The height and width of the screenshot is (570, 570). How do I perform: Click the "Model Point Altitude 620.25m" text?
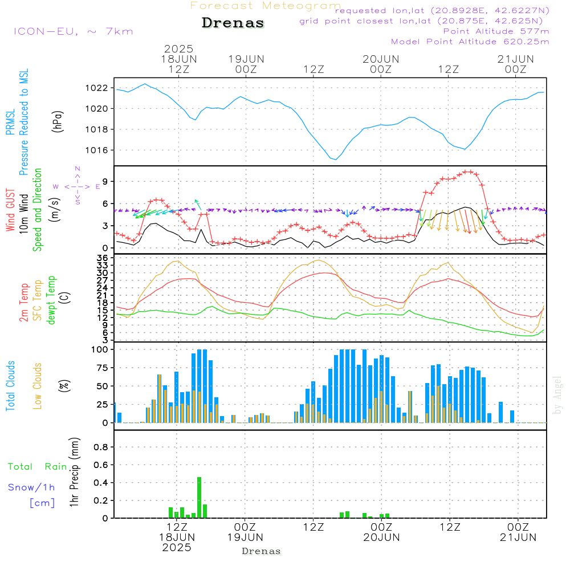coord(470,42)
